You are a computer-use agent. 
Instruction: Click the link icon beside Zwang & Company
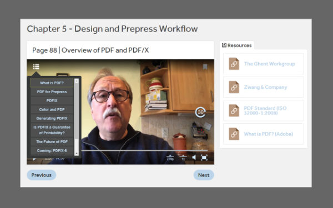point(234,87)
